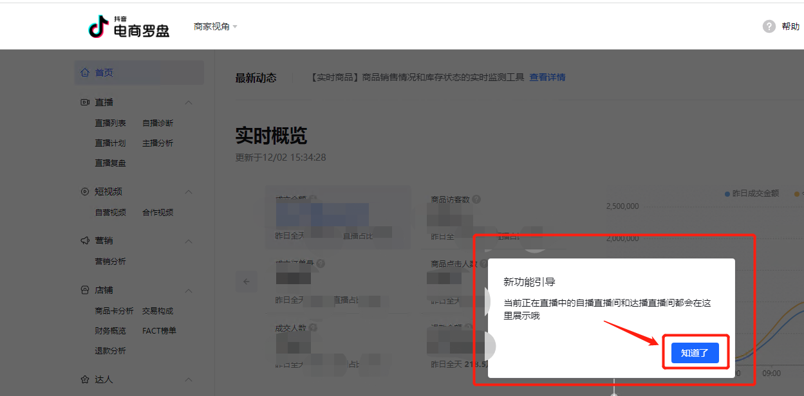Click the 知道了 button

tap(695, 353)
